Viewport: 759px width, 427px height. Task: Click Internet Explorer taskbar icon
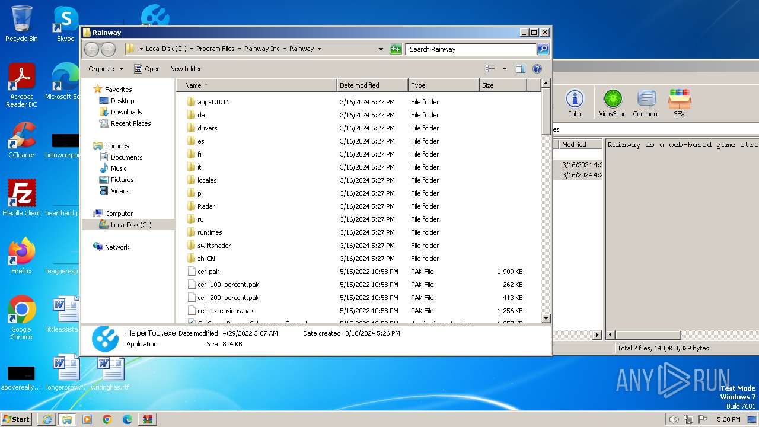coord(46,419)
